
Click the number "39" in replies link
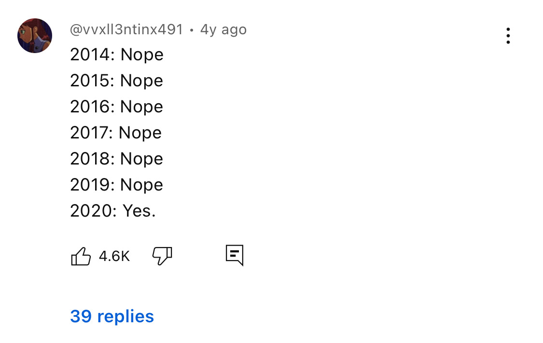[81, 316]
